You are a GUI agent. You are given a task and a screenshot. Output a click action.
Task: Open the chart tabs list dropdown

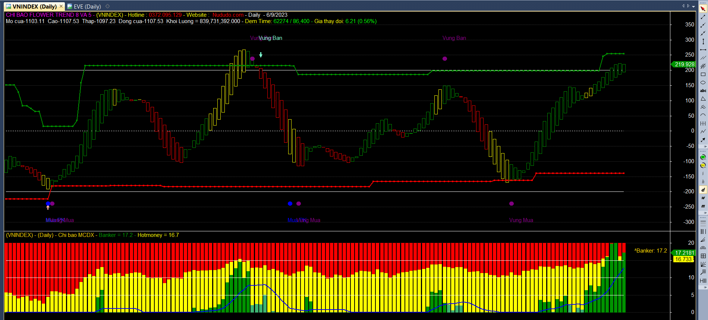[x=693, y=6]
